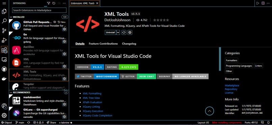Select the Linters category tag
Viewport: 272px width, 125px height.
(259, 66)
